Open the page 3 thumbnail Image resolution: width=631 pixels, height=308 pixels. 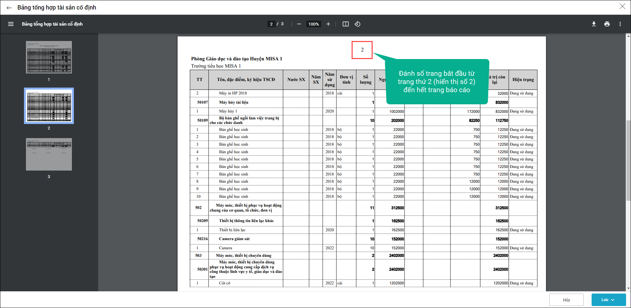tap(49, 154)
